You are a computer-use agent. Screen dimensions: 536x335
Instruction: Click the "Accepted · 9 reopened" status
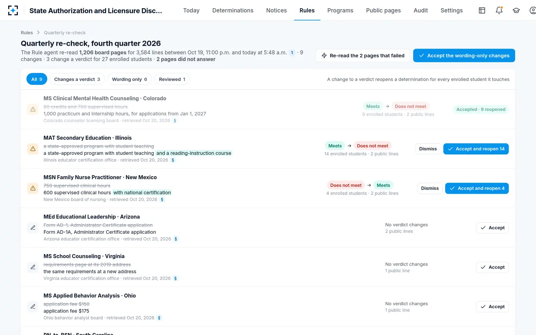point(481,109)
